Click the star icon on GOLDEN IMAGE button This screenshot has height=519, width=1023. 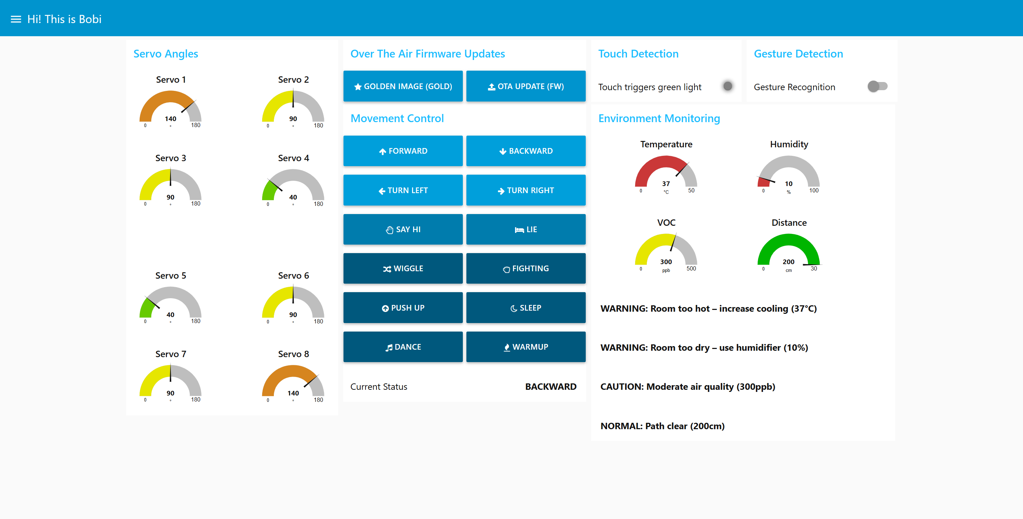click(x=358, y=86)
